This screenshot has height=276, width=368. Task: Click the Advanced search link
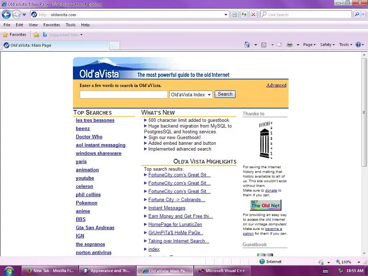point(276,85)
